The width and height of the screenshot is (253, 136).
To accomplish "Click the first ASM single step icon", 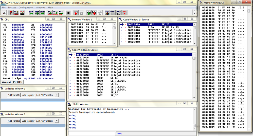I will coord(31,13).
